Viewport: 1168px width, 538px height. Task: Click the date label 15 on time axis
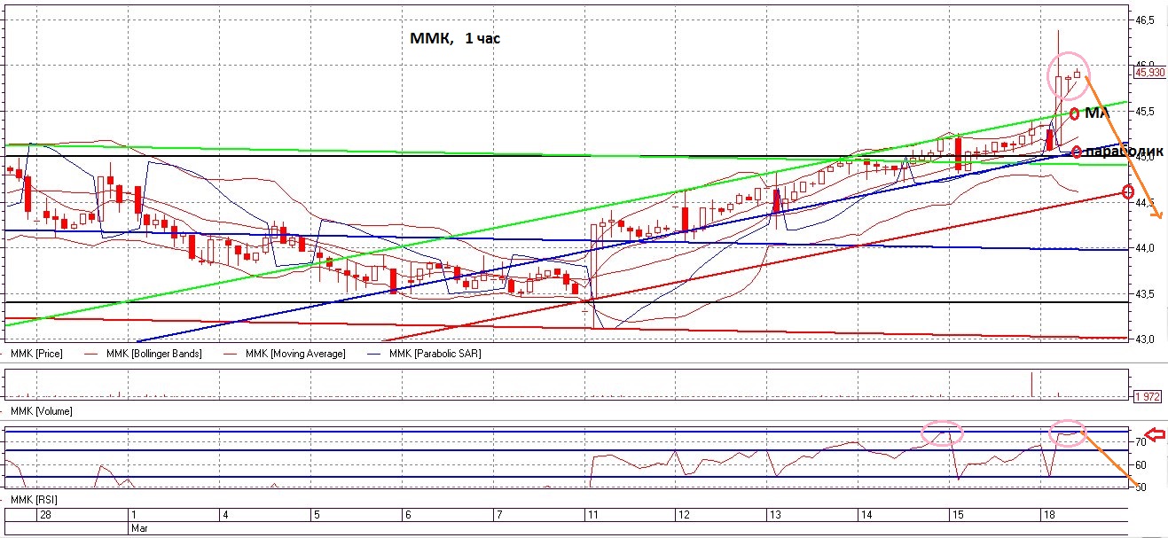(x=957, y=515)
